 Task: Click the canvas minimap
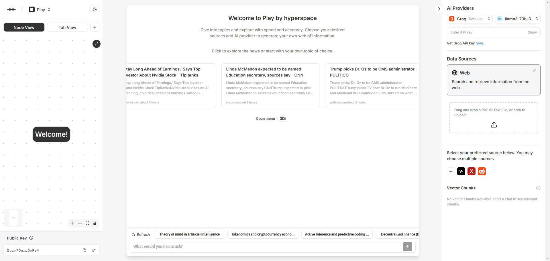(13, 217)
